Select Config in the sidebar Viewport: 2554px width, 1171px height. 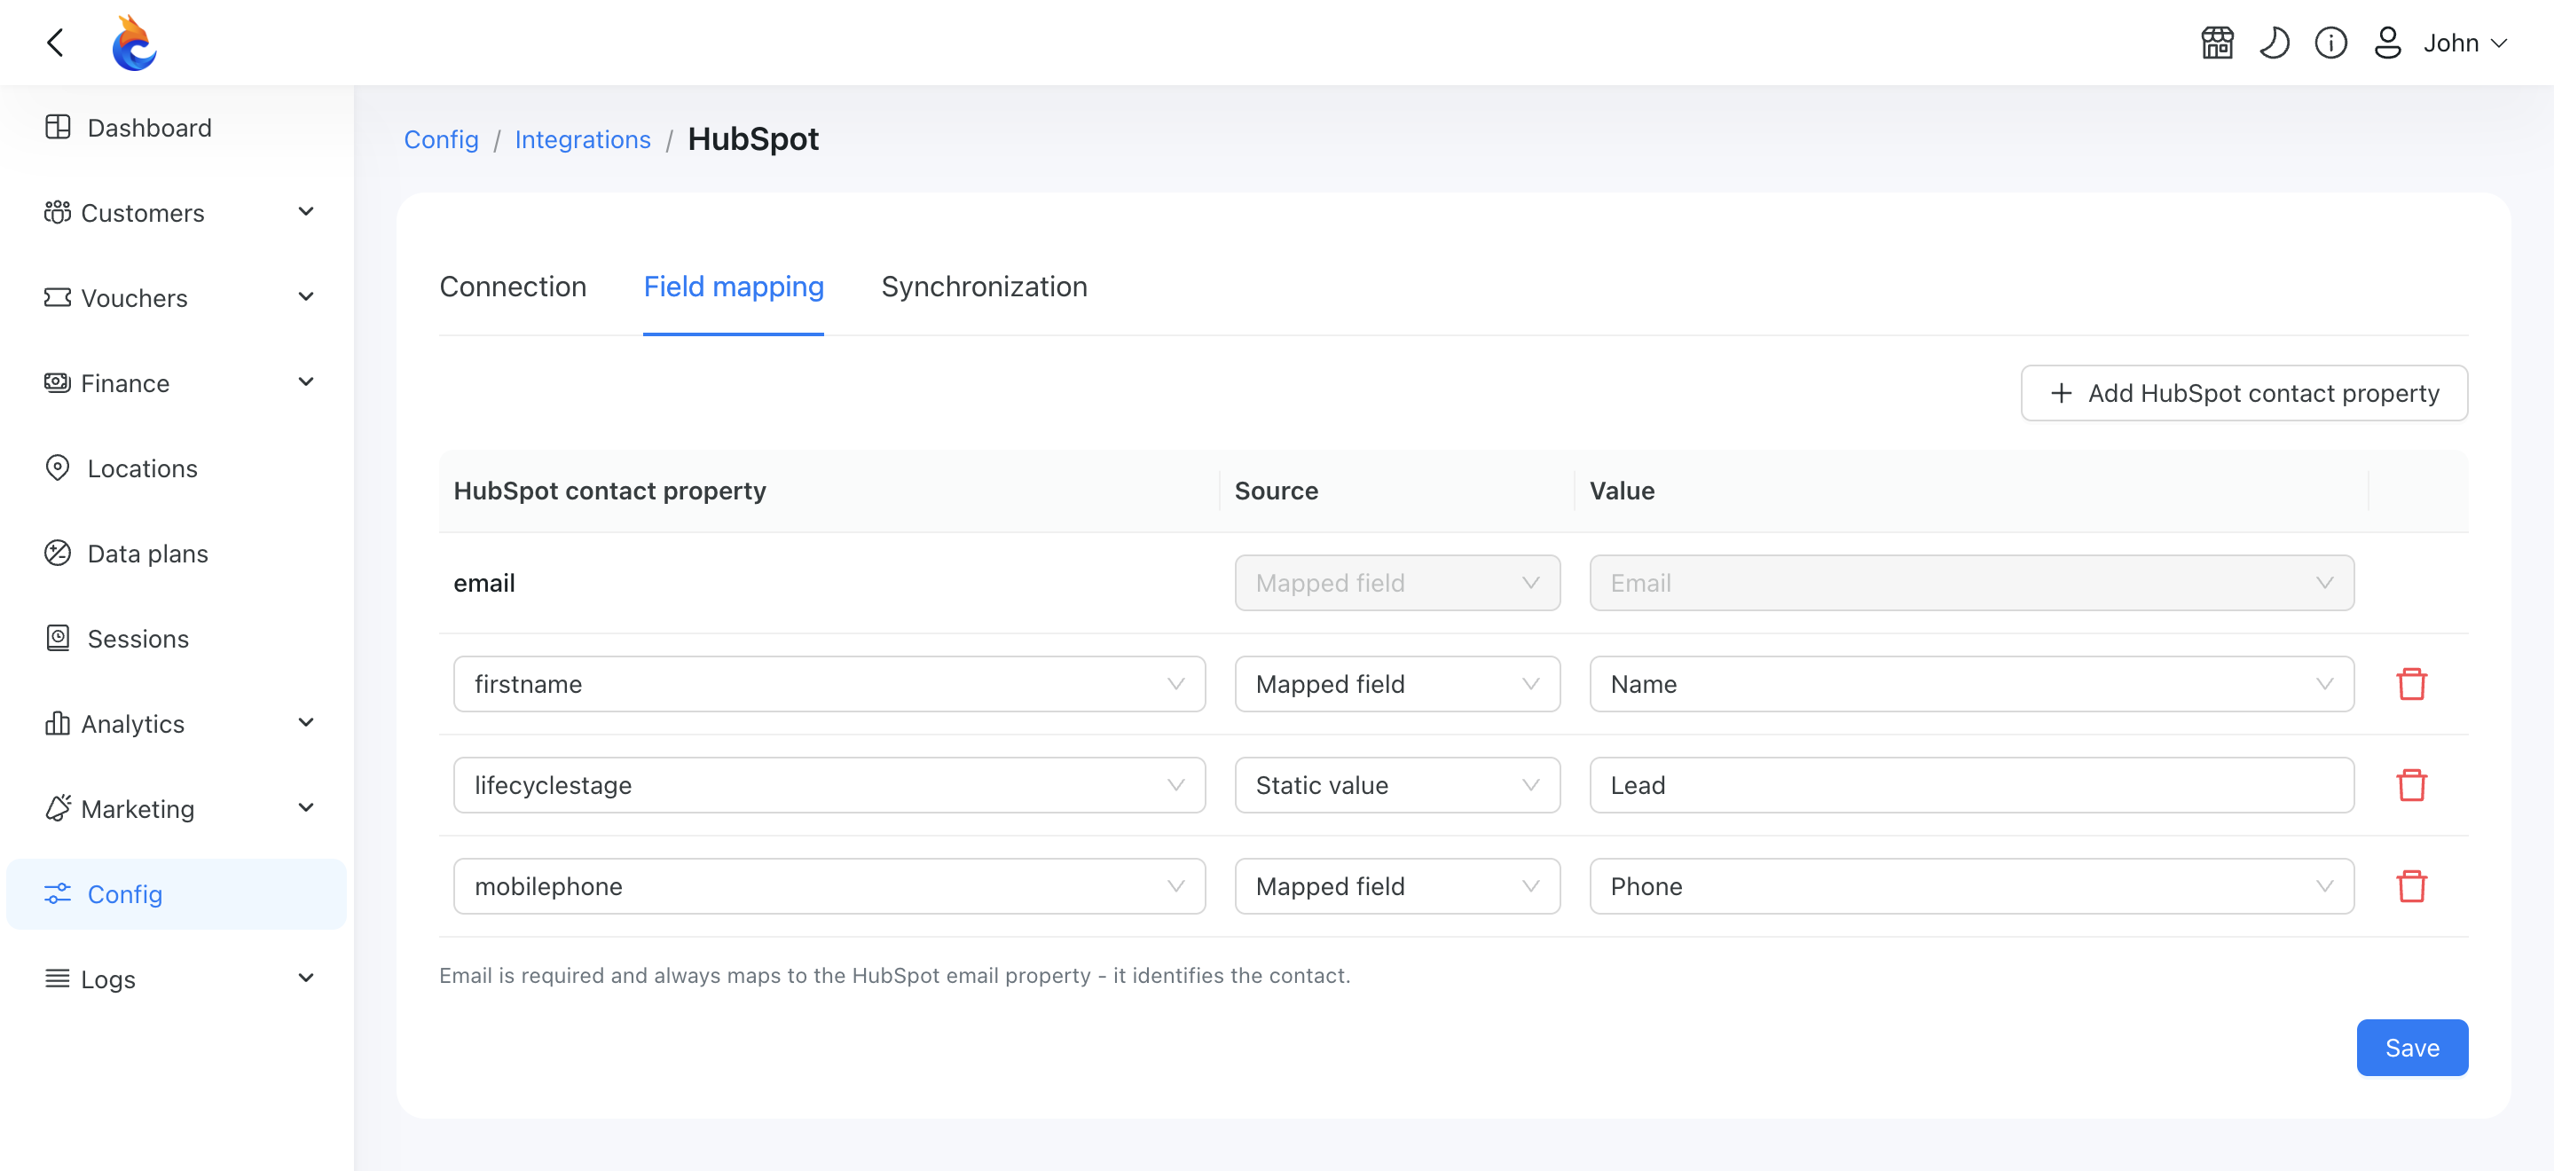(177, 893)
